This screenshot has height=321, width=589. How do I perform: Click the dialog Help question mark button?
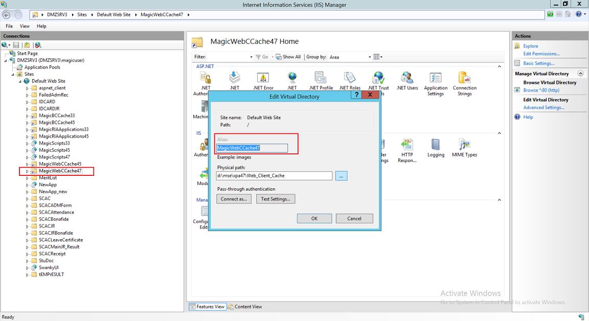pyautogui.click(x=356, y=95)
